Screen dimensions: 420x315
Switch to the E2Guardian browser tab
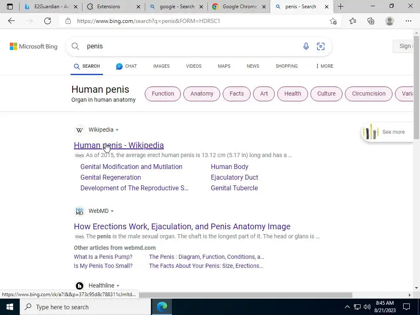click(x=51, y=7)
